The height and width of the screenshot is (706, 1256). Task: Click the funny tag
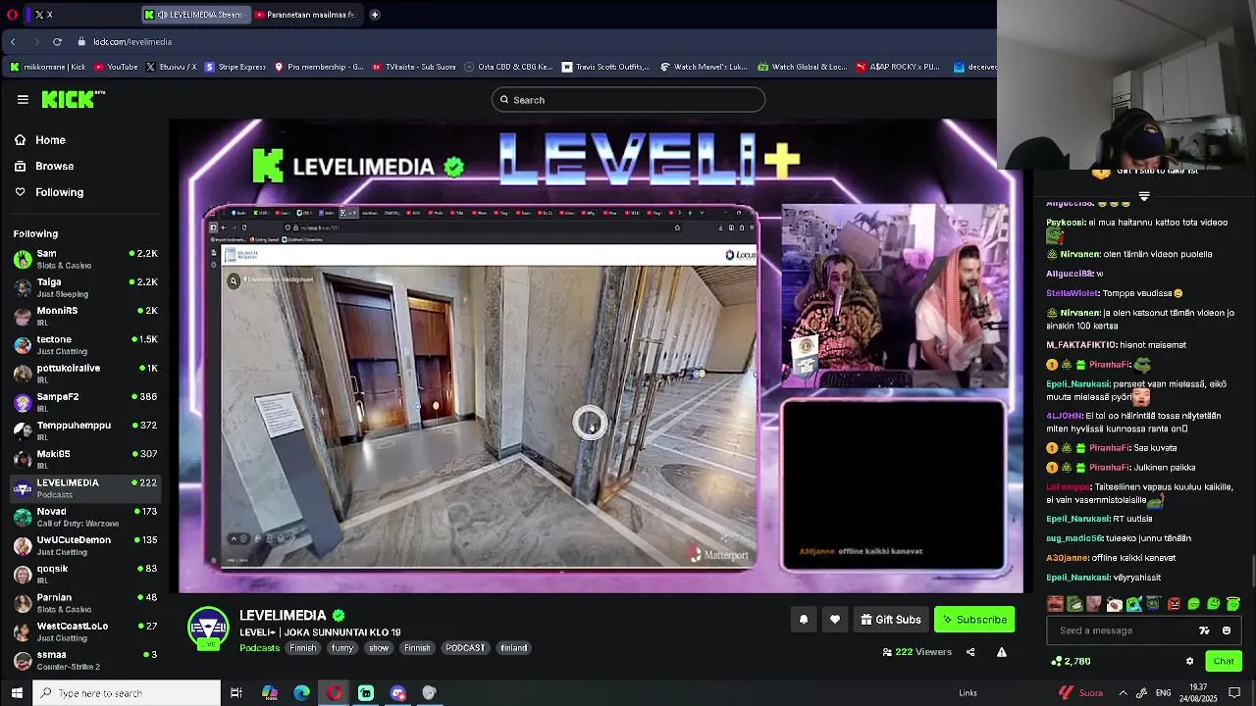point(342,648)
